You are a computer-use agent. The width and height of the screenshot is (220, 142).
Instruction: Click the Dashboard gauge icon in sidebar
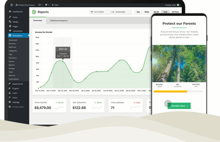pyautogui.click(x=10, y=12)
